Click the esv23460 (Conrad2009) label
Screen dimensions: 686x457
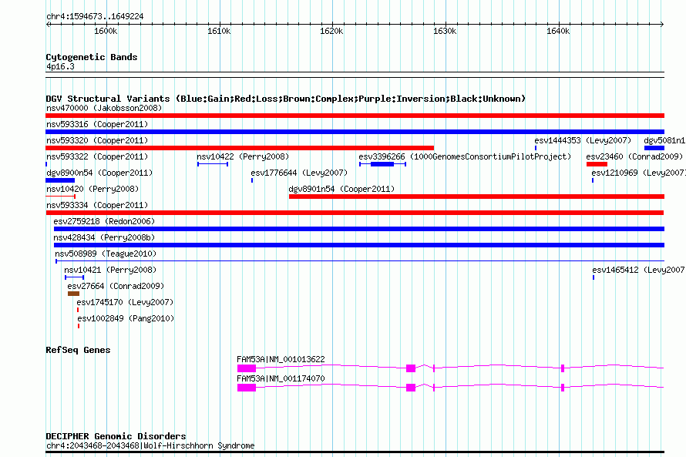pos(634,156)
